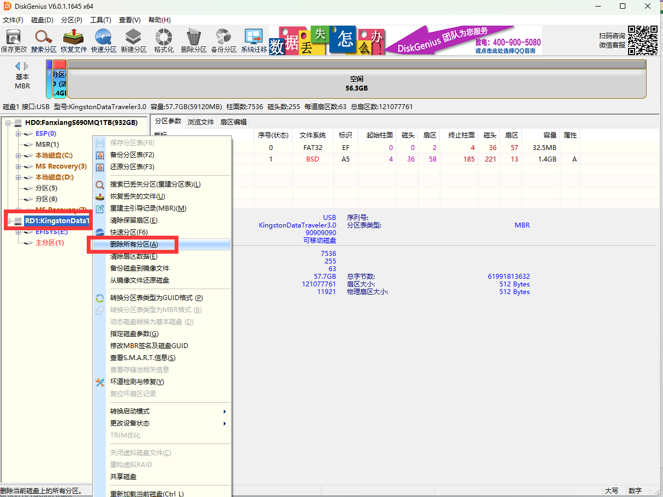663x497 pixels.
Task: Click the FAT32 file system table cell
Action: pos(313,148)
